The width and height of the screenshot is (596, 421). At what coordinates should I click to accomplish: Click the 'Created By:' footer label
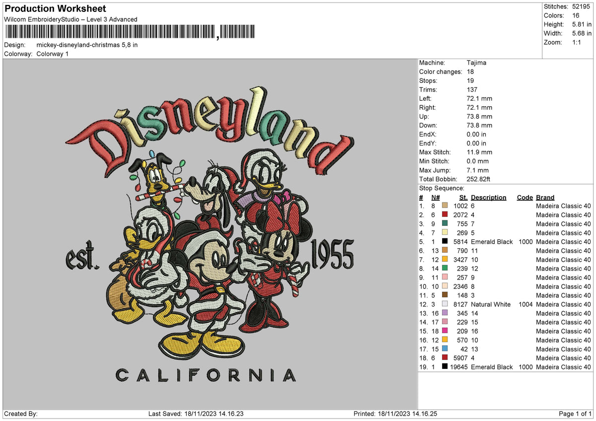coord(21,414)
